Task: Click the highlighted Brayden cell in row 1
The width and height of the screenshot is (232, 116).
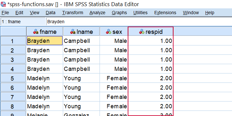Action: tap(44, 41)
